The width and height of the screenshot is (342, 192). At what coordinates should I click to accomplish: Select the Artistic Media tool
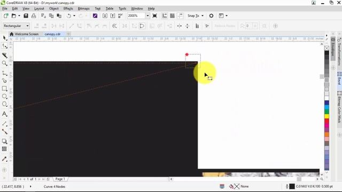pyautogui.click(x=5, y=81)
